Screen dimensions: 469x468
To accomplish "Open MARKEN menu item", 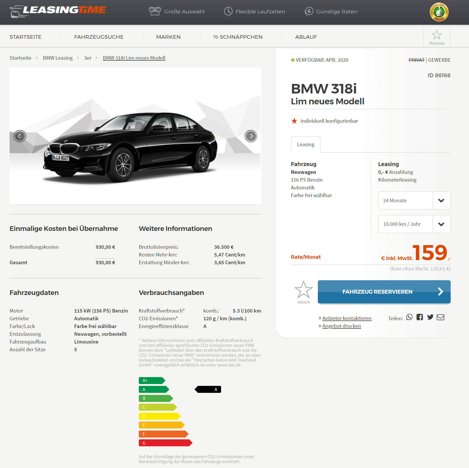I will [168, 37].
